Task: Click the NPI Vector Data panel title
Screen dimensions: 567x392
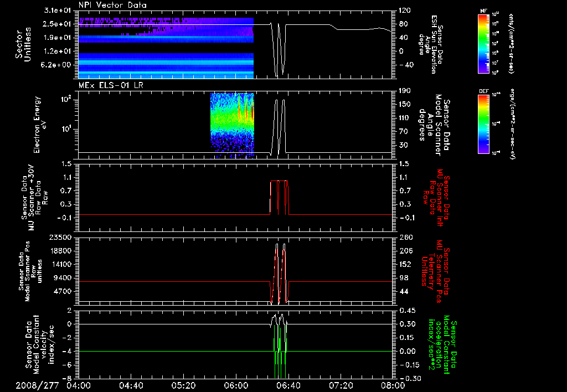Action: point(112,5)
